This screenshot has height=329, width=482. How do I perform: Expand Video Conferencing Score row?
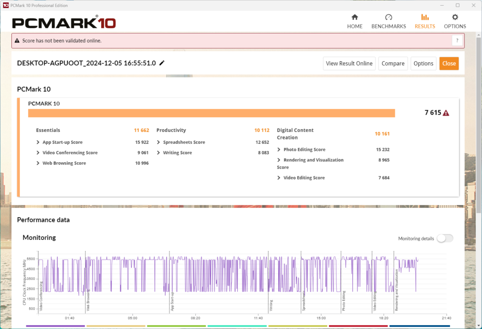point(38,153)
